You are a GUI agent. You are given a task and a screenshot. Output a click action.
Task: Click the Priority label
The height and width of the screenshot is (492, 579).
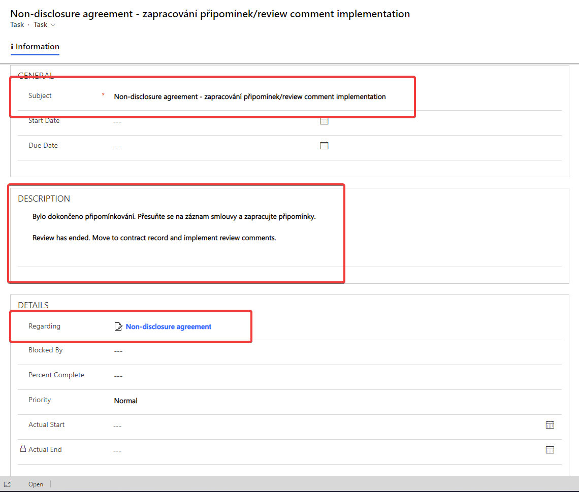click(x=40, y=400)
